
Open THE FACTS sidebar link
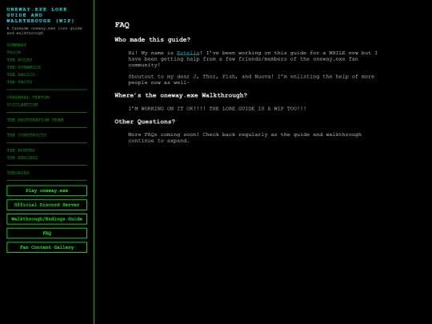[x=19, y=82]
